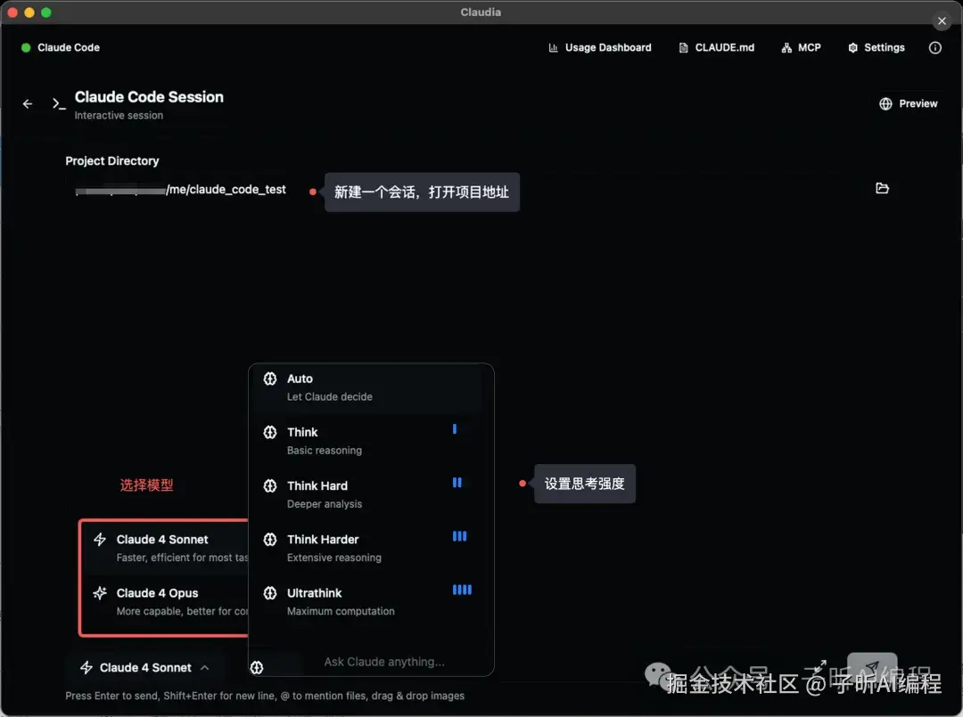The image size is (963, 717).
Task: Click the lightning icon beside Claude 4 Sonnet option
Action: [100, 539]
